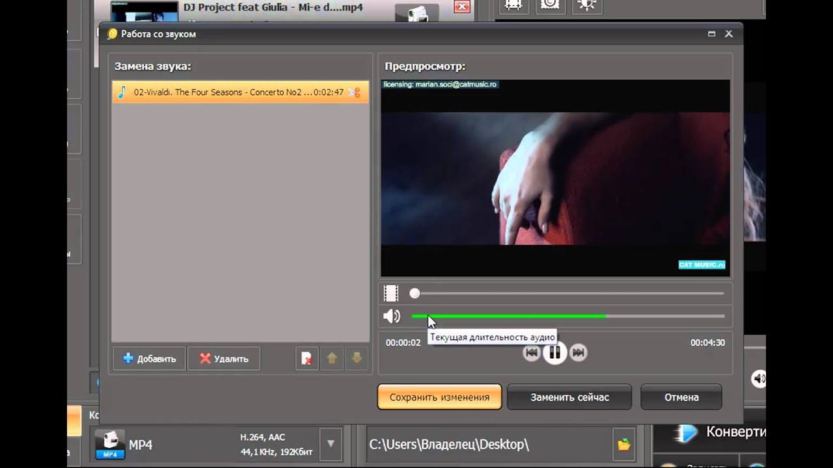The image size is (833, 468).
Task: Maximize the Работа со звуком dialog
Action: pyautogui.click(x=712, y=34)
